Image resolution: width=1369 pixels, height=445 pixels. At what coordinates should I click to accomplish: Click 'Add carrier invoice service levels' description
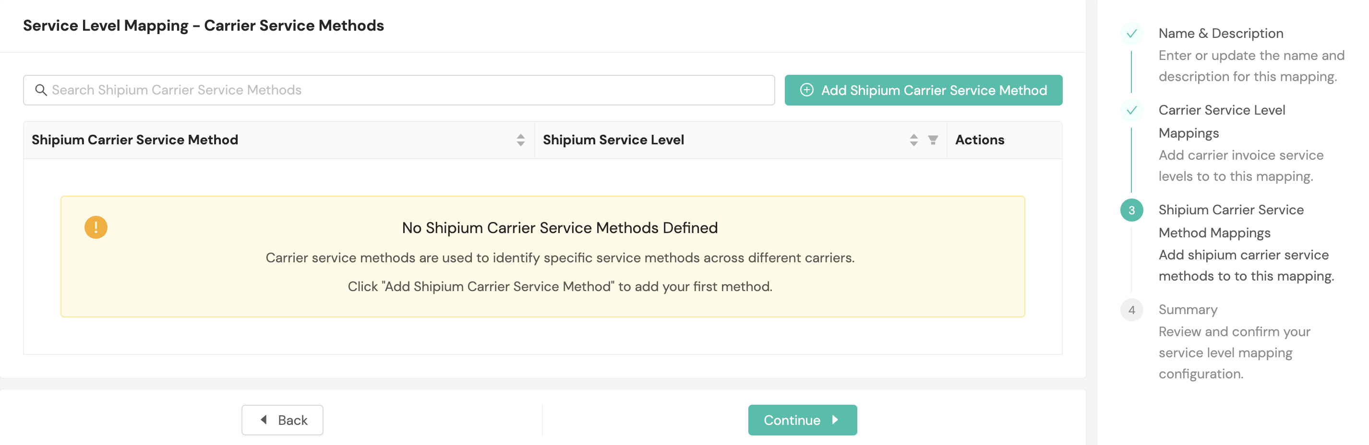point(1241,166)
